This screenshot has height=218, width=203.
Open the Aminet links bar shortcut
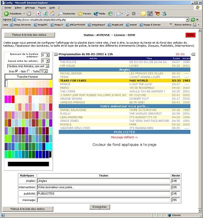(131, 25)
